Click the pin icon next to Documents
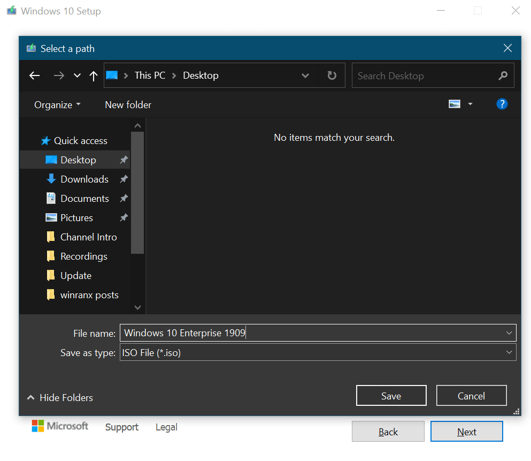This screenshot has height=461, width=531. coord(124,198)
